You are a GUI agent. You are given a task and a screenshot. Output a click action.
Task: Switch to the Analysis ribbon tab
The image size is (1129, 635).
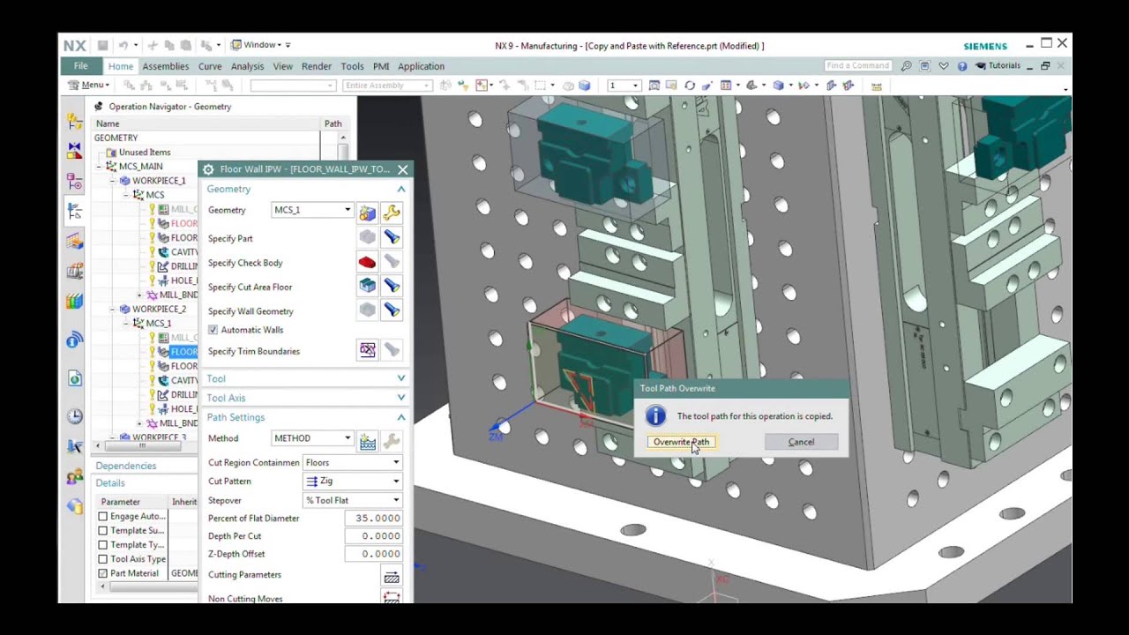247,66
